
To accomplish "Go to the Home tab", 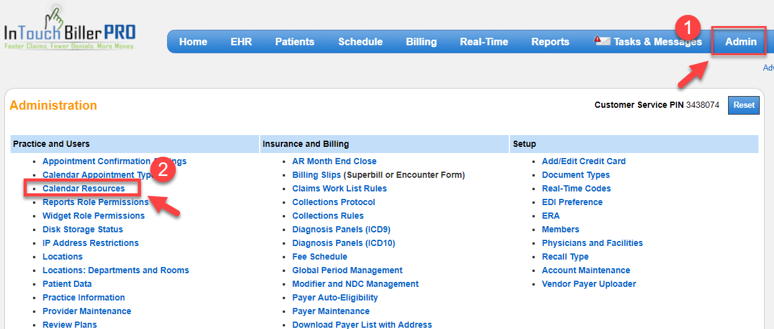I will pyautogui.click(x=193, y=42).
